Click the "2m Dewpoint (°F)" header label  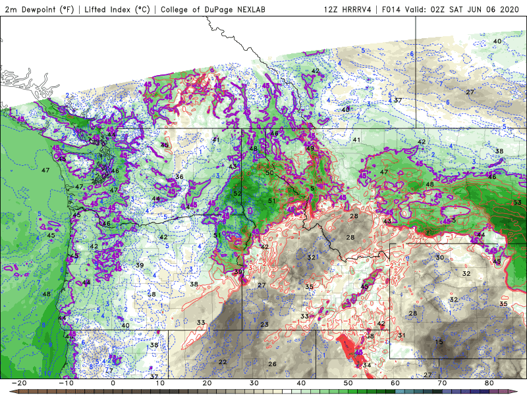[40, 9]
